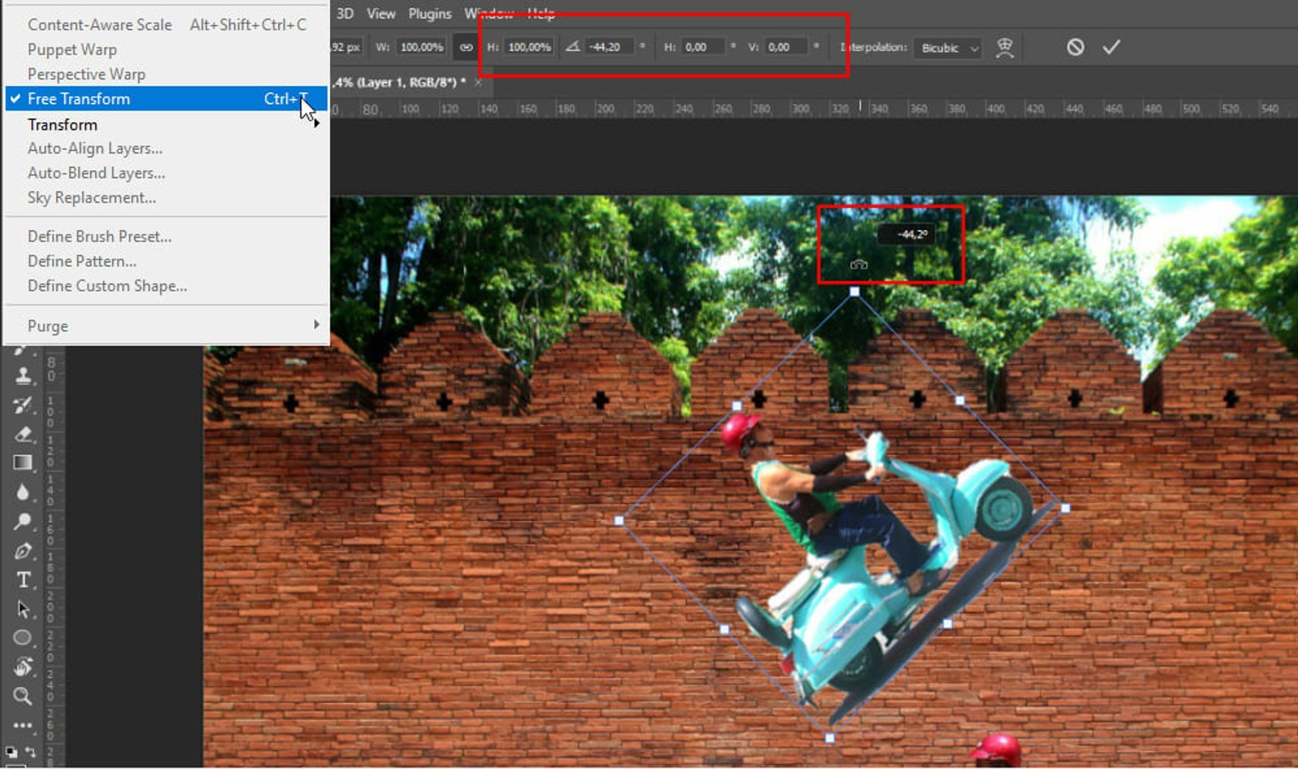The image size is (1298, 769).
Task: Open the Bicubic interpolation dropdown
Action: click(x=946, y=48)
